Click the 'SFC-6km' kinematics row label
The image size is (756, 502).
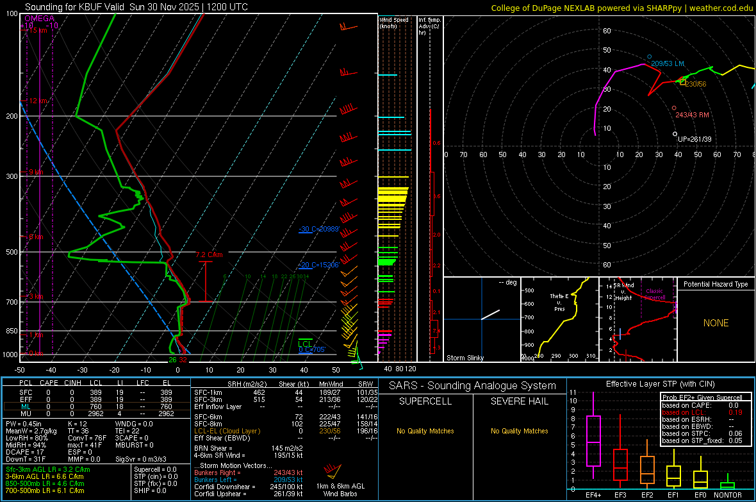(x=208, y=417)
